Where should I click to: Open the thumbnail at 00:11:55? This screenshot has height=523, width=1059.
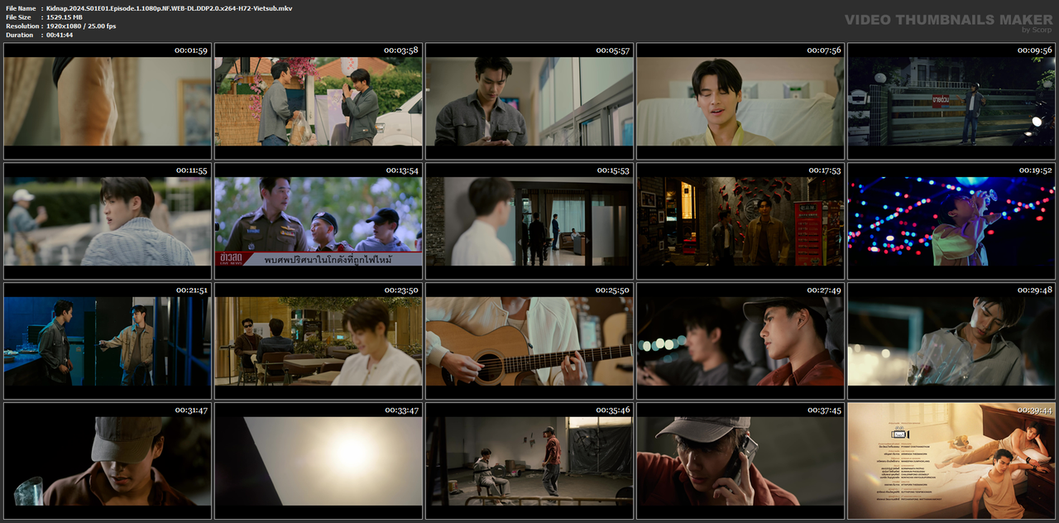tap(108, 221)
